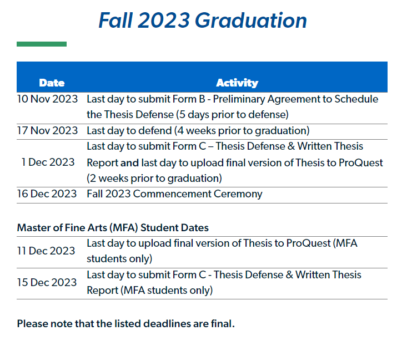
Task: Click the '5 days prior to defense' text
Action: [232, 115]
